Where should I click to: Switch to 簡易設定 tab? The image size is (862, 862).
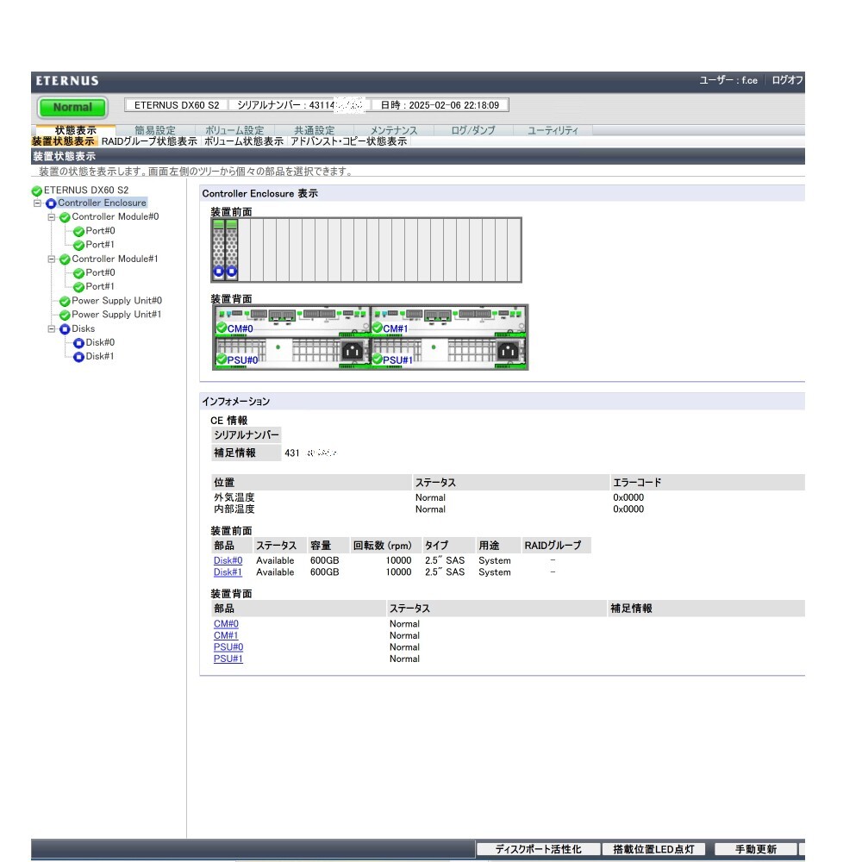155,130
